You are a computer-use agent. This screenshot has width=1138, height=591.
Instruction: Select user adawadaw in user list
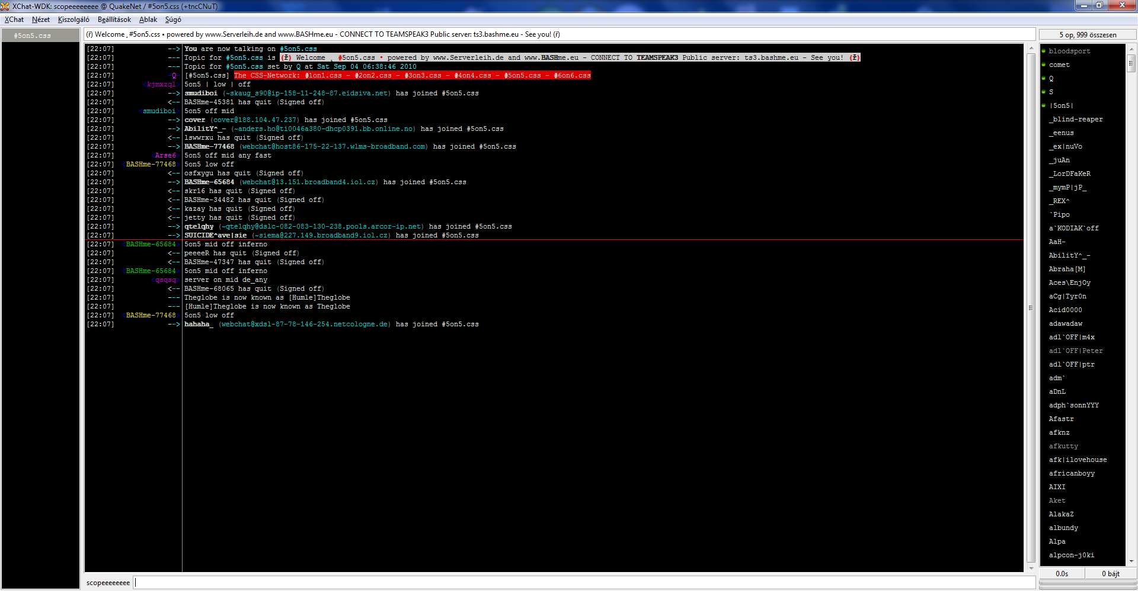point(1065,323)
